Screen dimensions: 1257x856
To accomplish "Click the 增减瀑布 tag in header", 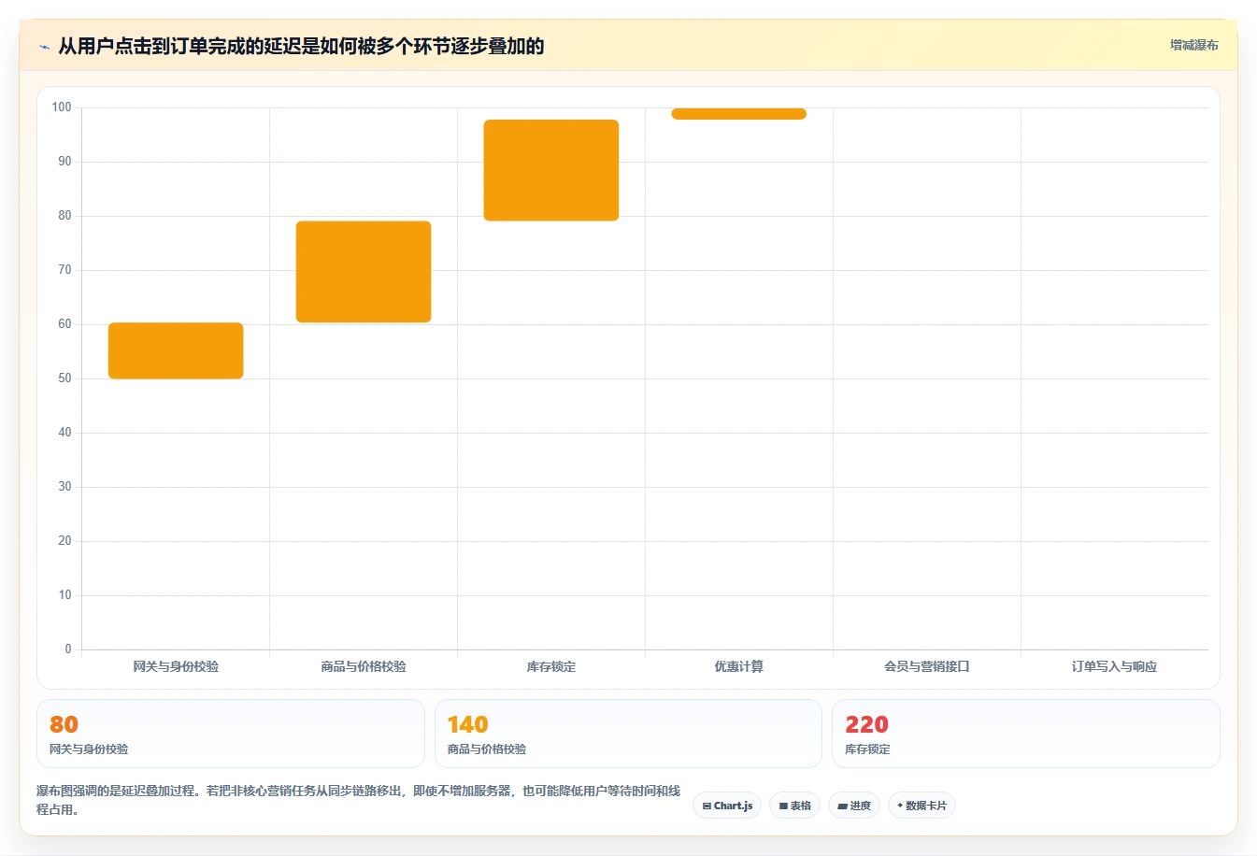I will [x=1193, y=45].
